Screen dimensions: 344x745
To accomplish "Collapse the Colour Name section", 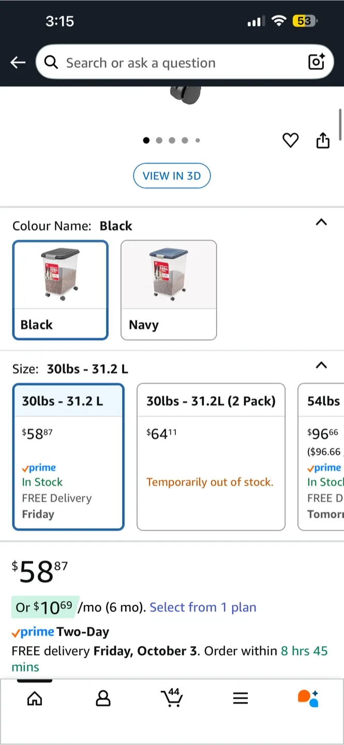I will coord(321,222).
